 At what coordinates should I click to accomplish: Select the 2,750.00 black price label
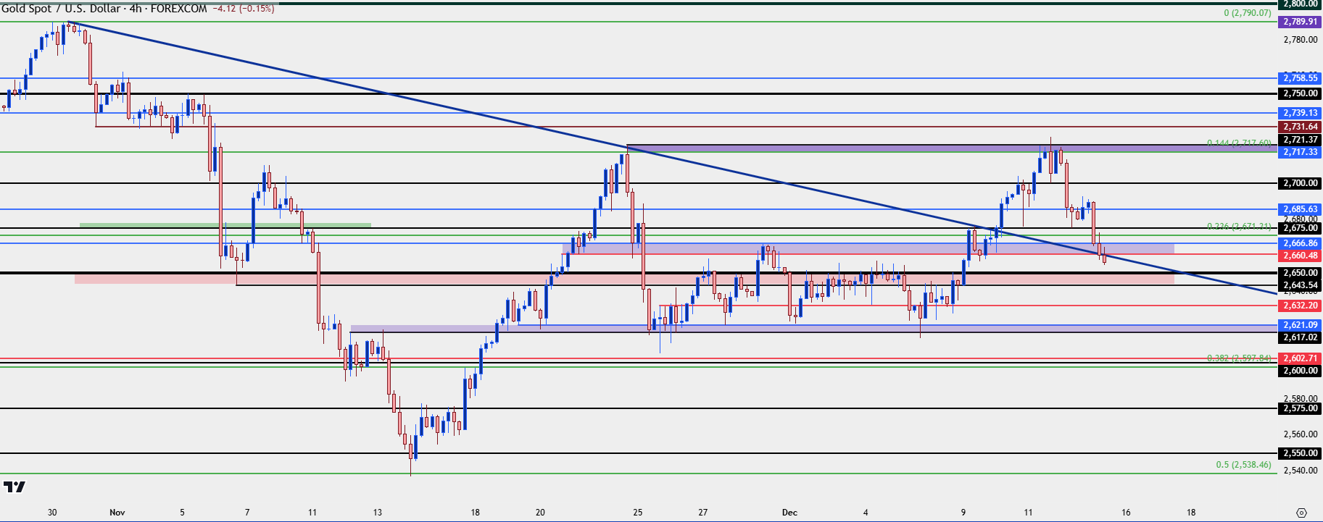[x=1300, y=93]
